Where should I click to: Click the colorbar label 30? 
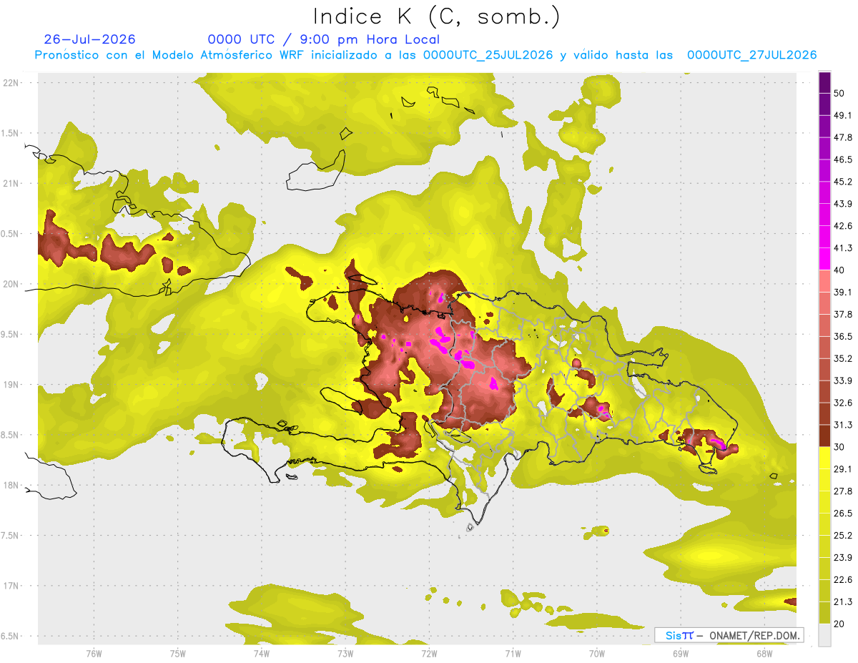pyautogui.click(x=839, y=447)
